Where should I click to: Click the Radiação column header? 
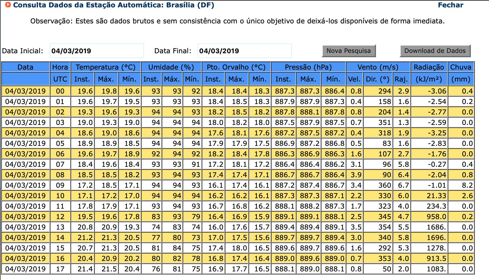(429, 67)
